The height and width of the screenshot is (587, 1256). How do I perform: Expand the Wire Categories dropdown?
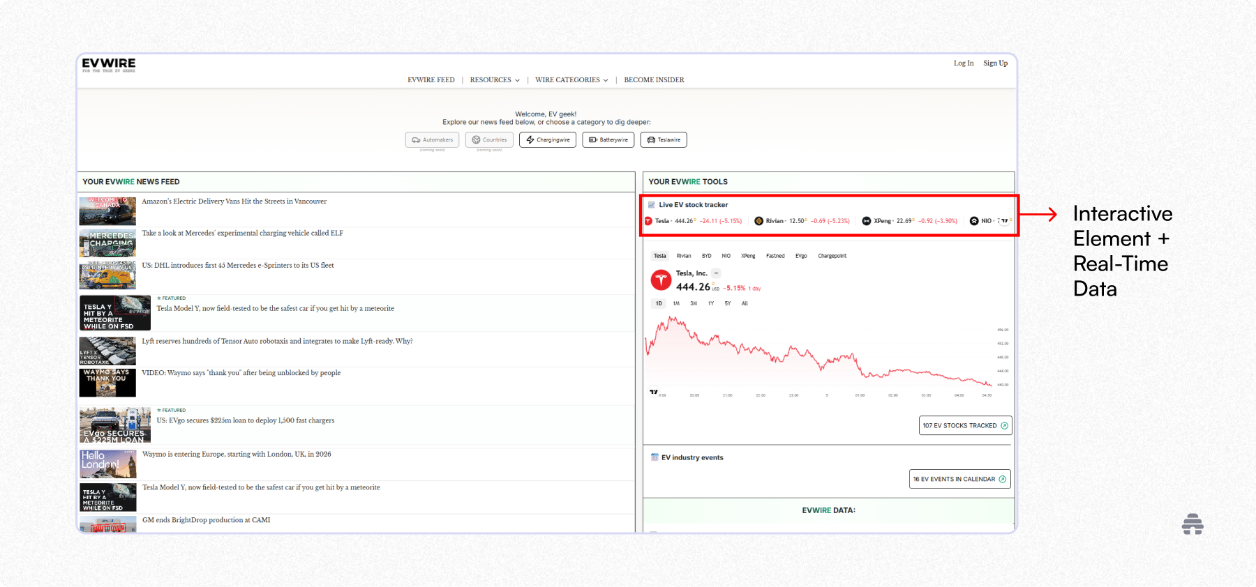pos(571,80)
